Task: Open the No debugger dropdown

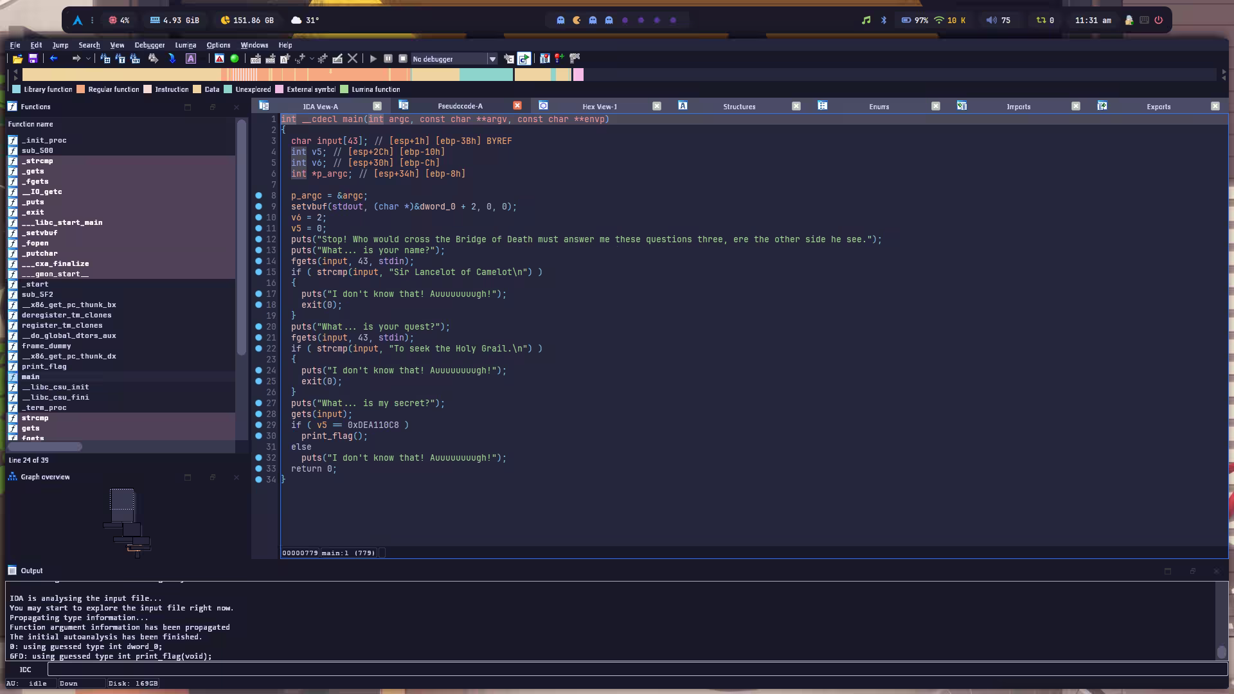Action: click(492, 59)
